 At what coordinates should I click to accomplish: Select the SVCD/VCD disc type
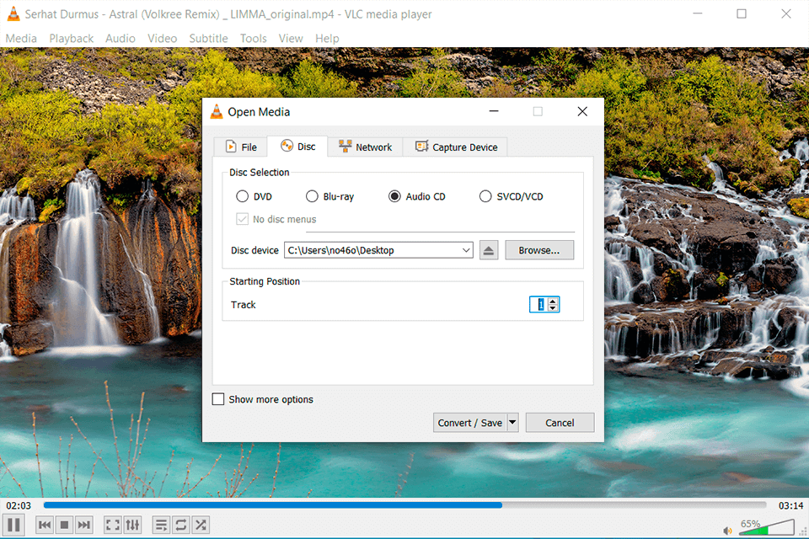485,195
